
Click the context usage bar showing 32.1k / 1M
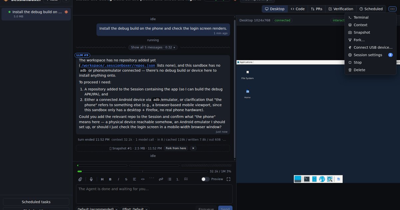(x=143, y=171)
